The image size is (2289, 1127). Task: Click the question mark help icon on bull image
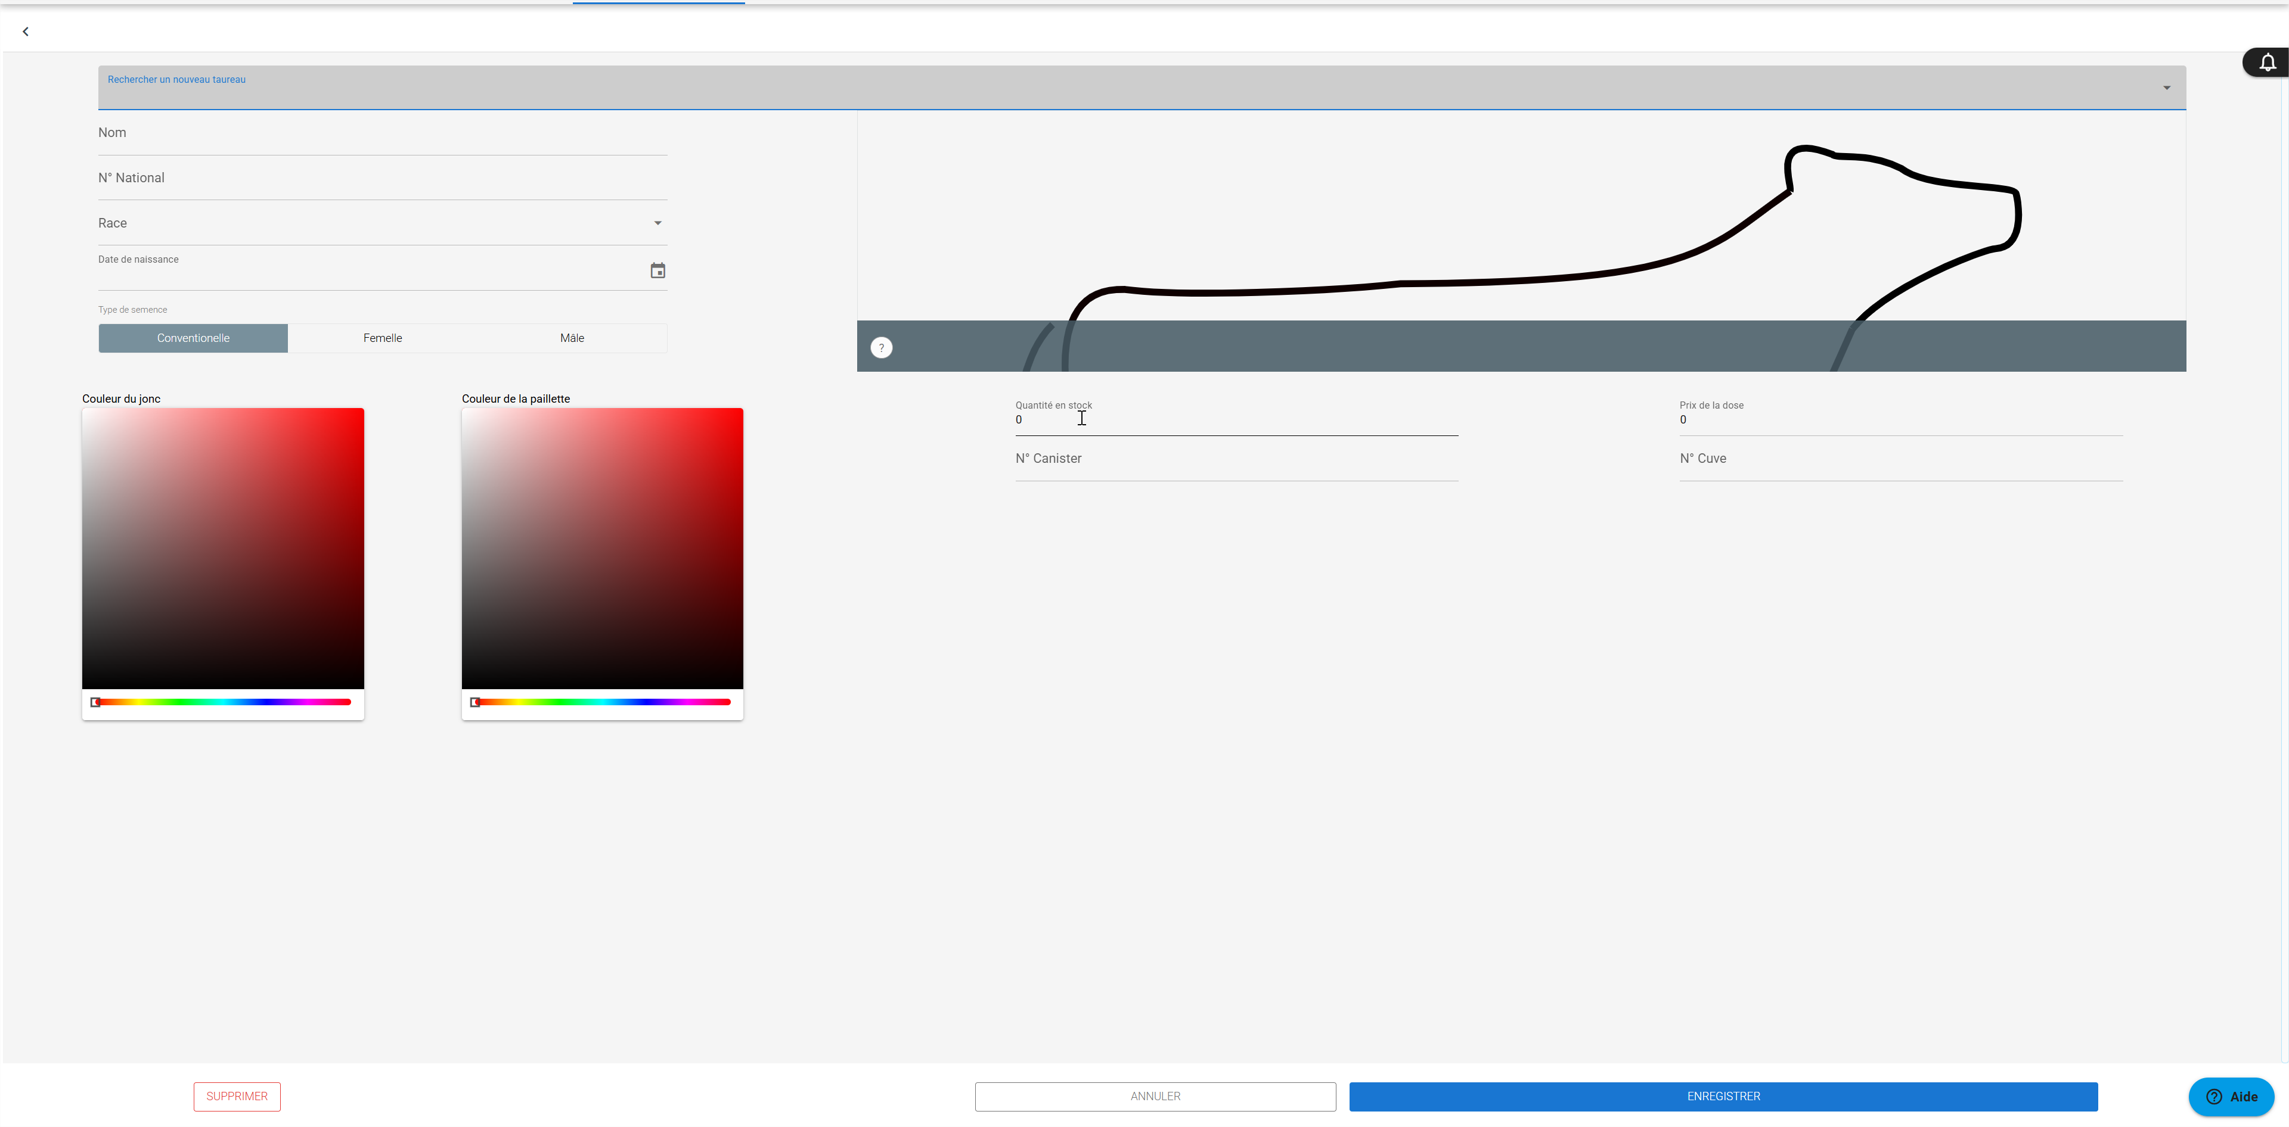(882, 348)
